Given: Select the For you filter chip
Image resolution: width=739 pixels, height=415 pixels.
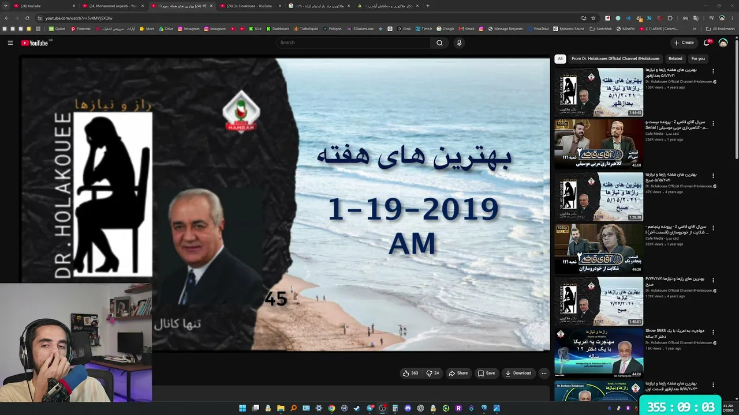Looking at the screenshot, I should 698,58.
